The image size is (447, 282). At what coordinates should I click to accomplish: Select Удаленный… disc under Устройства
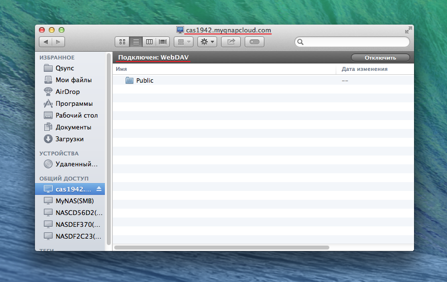[x=70, y=164]
